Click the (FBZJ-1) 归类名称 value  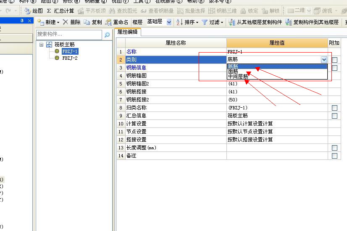coord(277,108)
